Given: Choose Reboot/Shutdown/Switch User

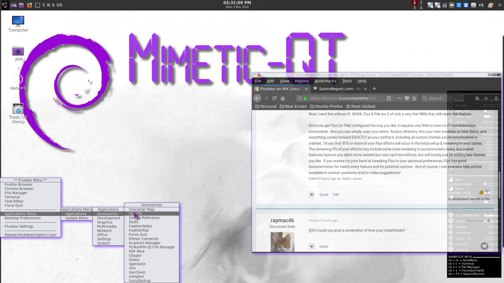Looking at the screenshot, I should pos(31,235).
